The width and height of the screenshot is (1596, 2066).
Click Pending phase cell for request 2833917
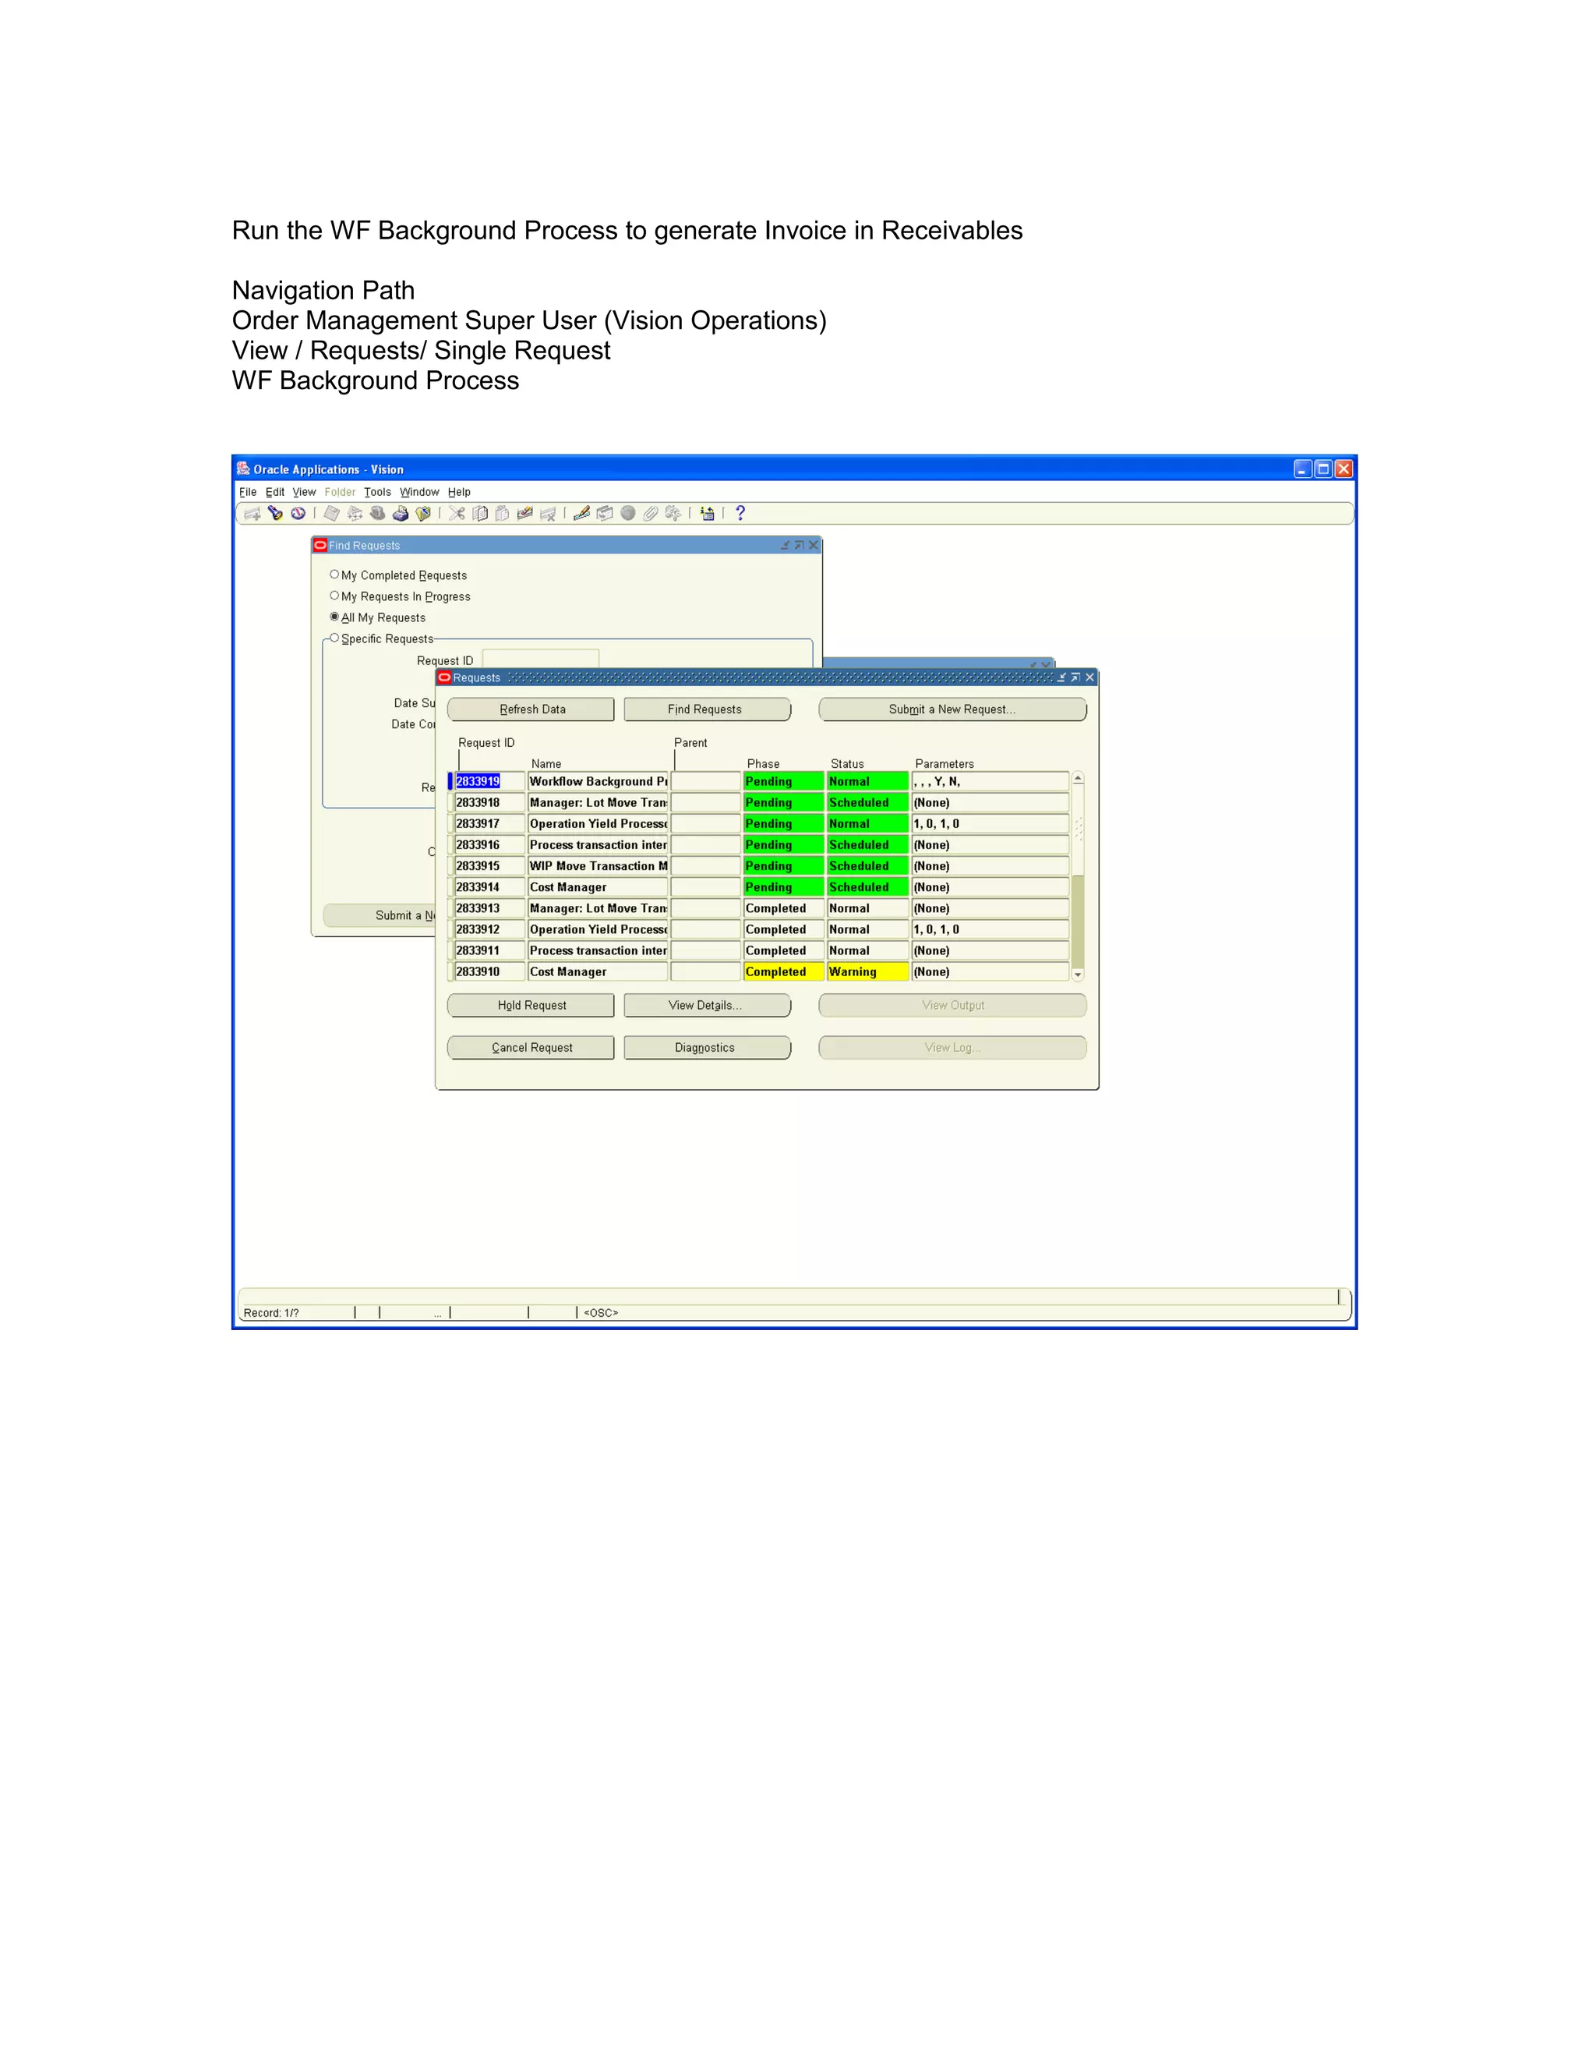coord(783,824)
